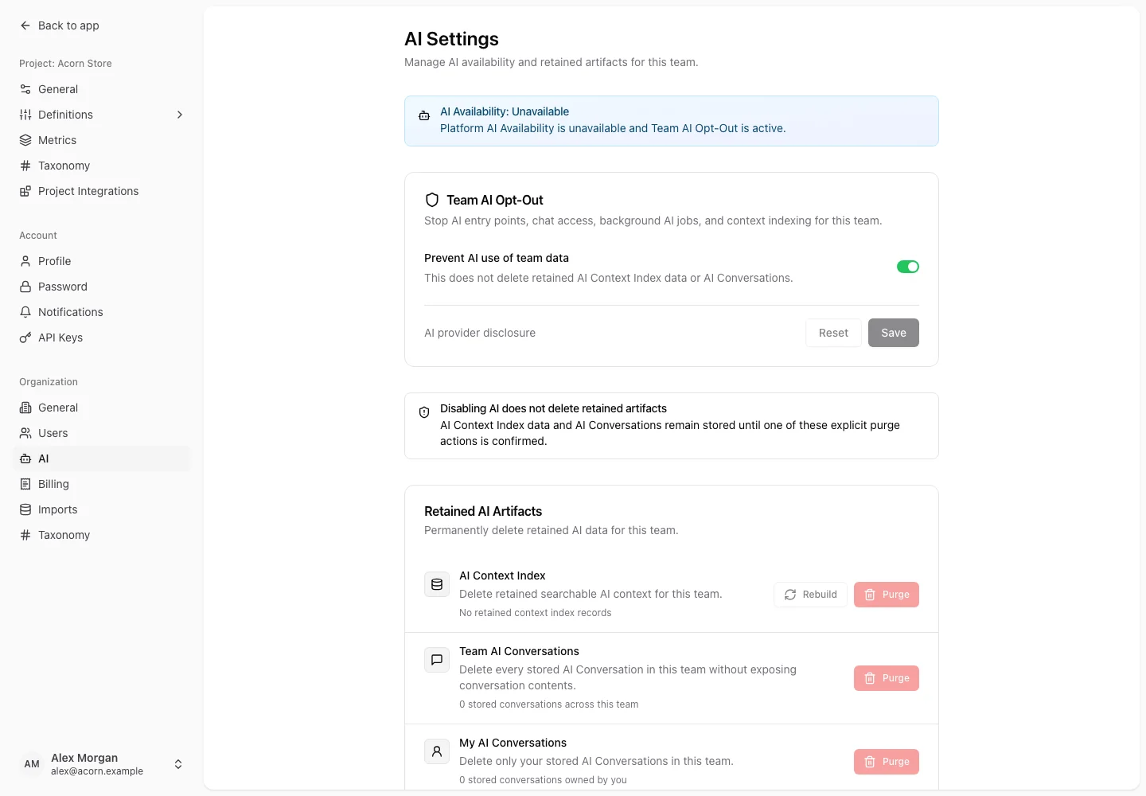Click the Profile person icon
1146x796 pixels.
(25, 261)
